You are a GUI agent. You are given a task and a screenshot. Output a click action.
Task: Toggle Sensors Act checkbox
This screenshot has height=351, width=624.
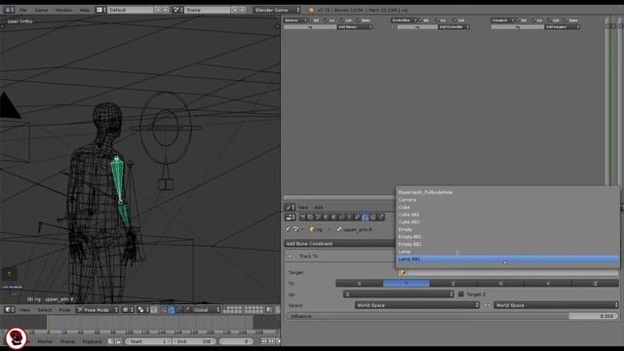pos(327,19)
